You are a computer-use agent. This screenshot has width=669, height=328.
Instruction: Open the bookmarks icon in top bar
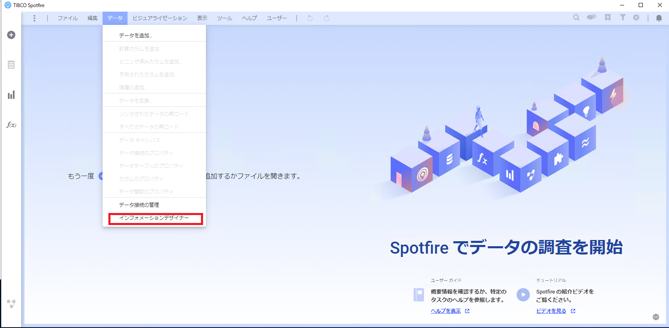tap(608, 17)
